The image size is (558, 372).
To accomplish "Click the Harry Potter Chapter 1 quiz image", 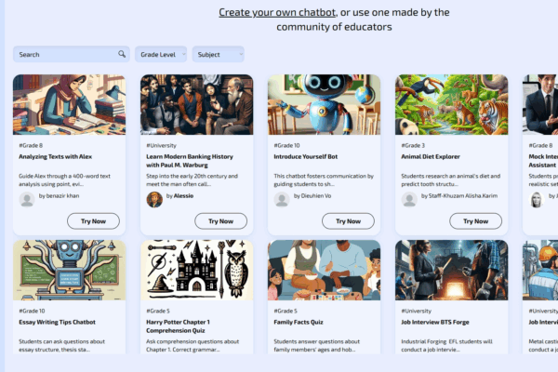I will (x=197, y=270).
